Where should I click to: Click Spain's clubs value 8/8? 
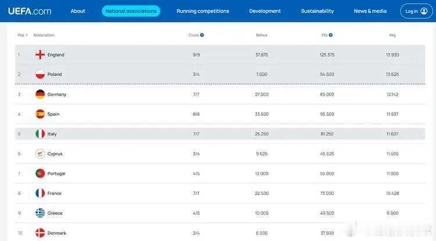click(196, 114)
